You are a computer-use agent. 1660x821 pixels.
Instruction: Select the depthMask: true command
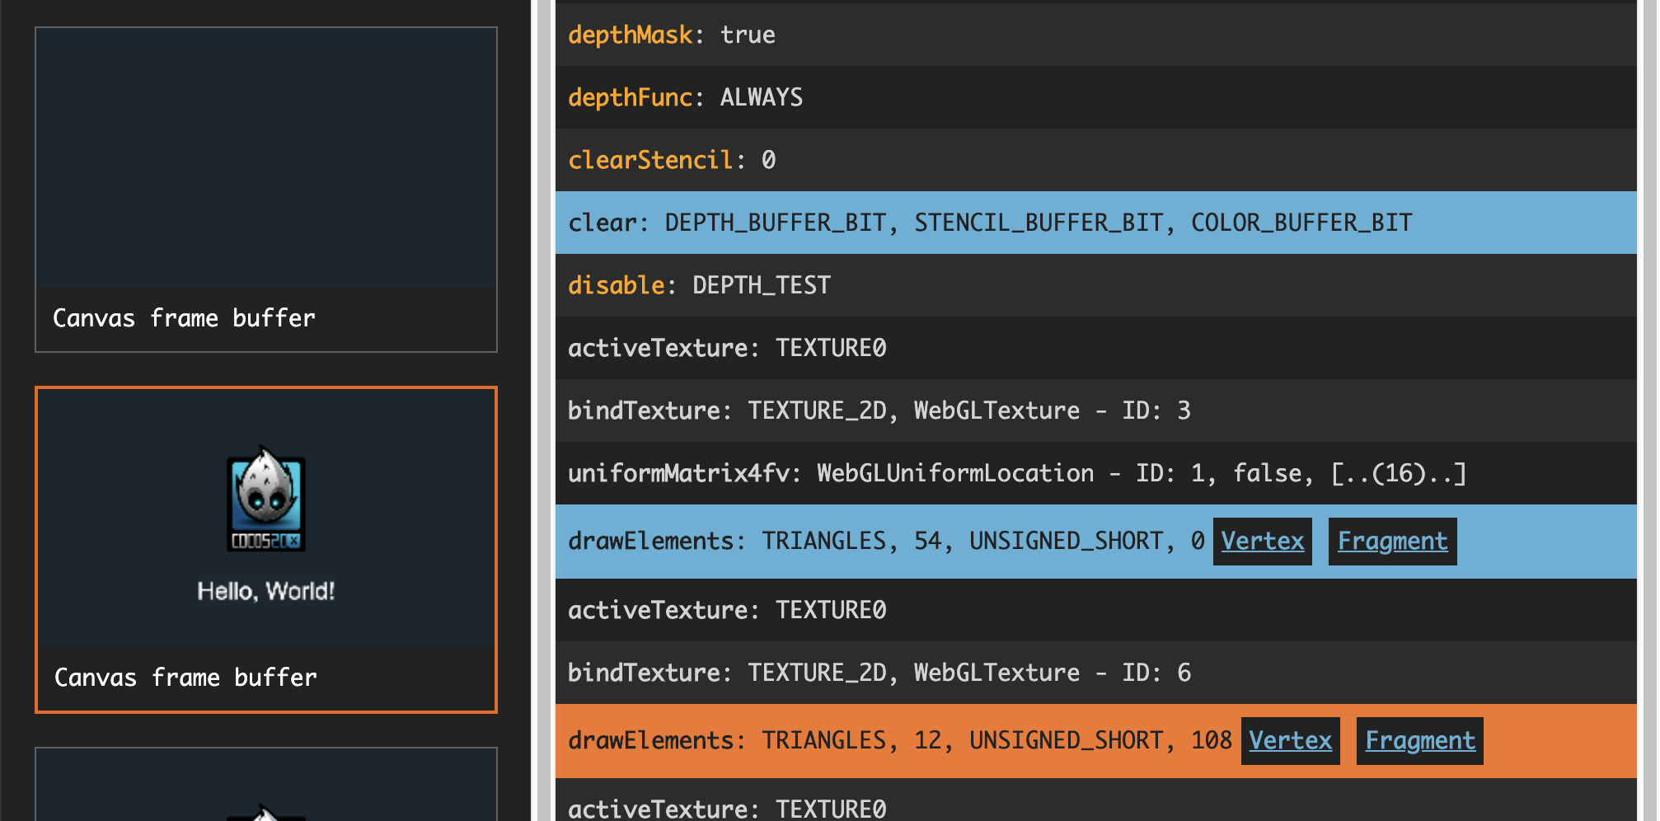(x=1096, y=35)
